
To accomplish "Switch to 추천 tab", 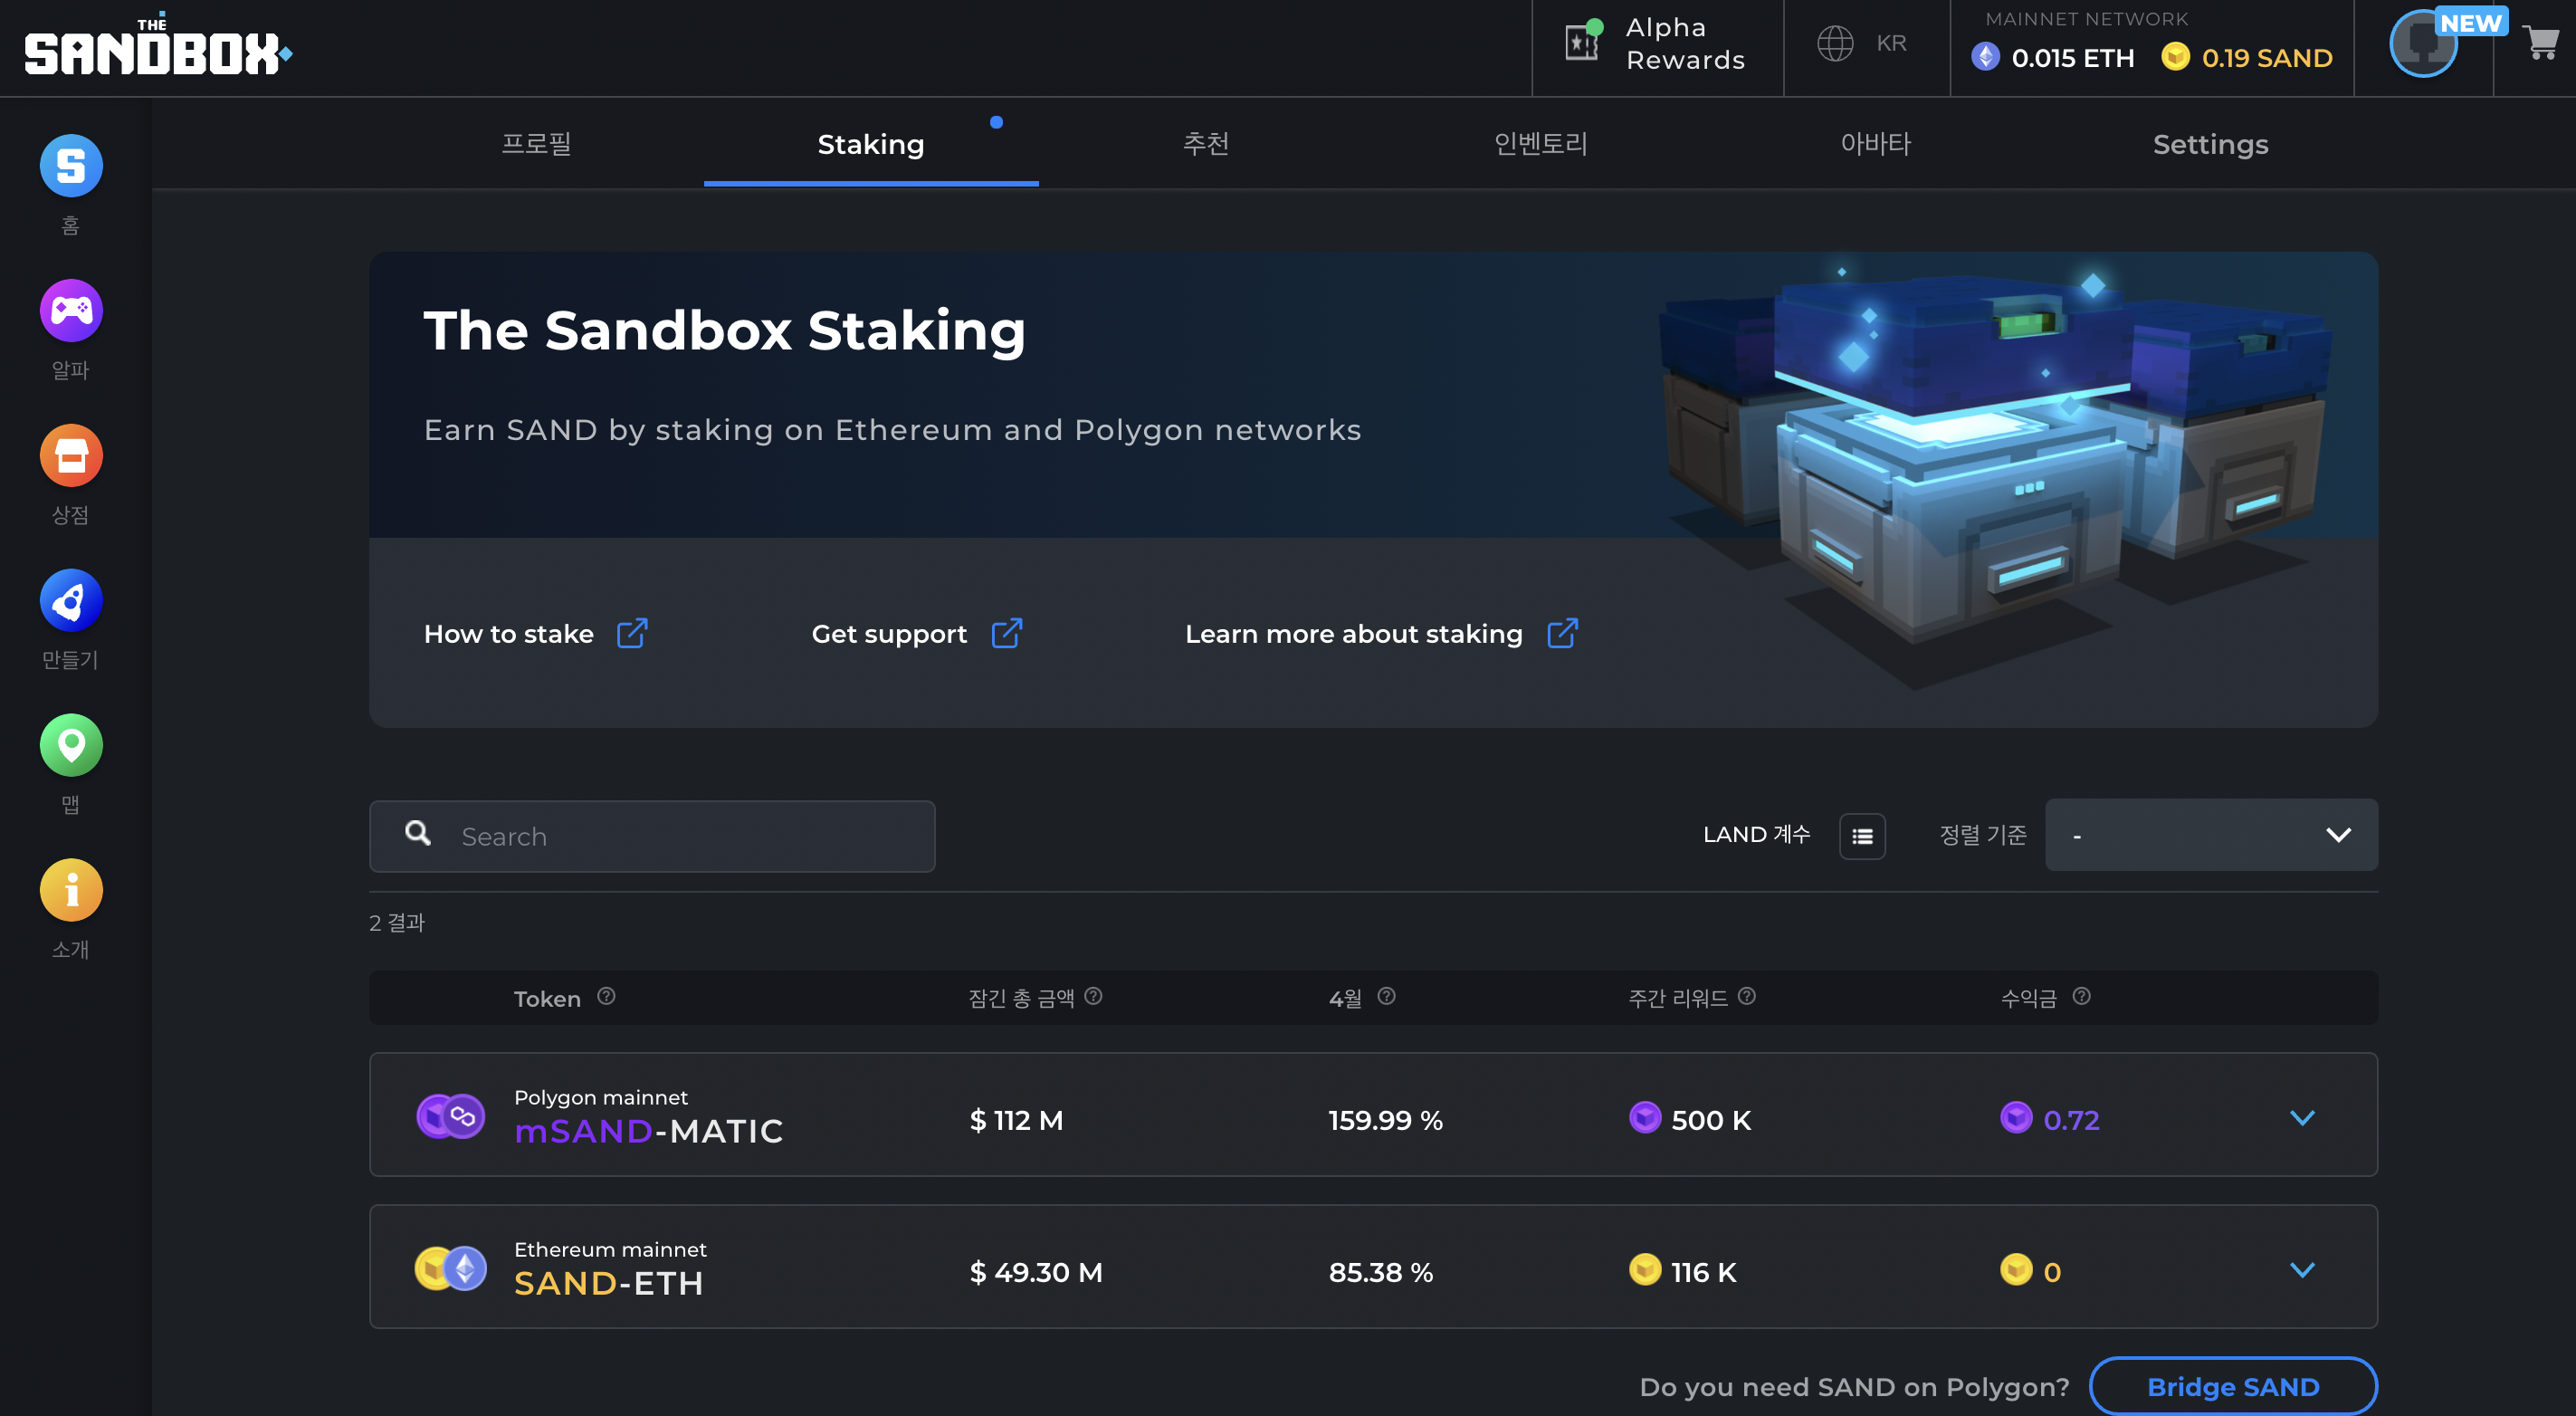I will tap(1206, 144).
